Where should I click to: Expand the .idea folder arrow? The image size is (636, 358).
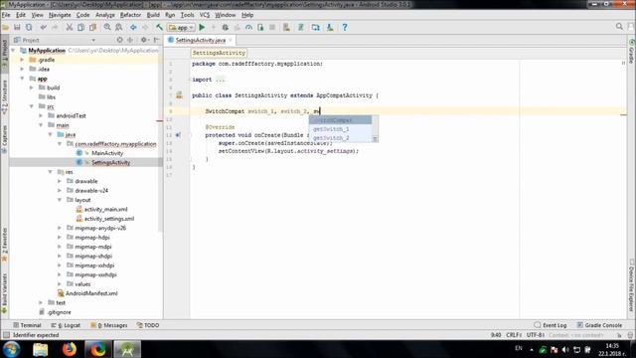(x=22, y=69)
